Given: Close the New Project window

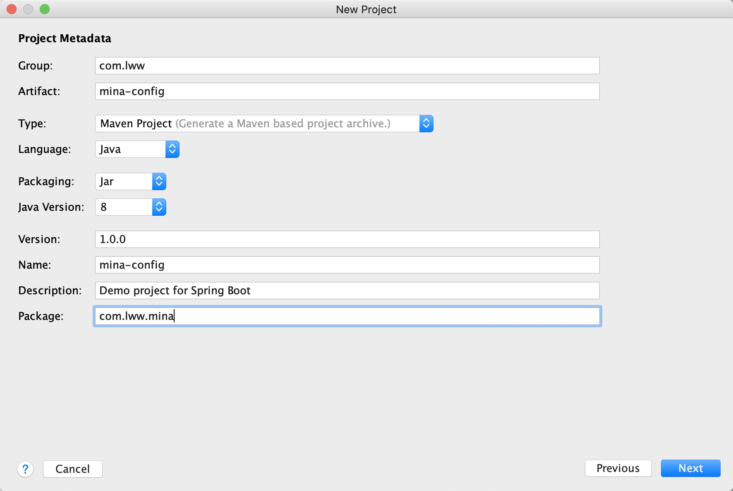Looking at the screenshot, I should click(12, 9).
